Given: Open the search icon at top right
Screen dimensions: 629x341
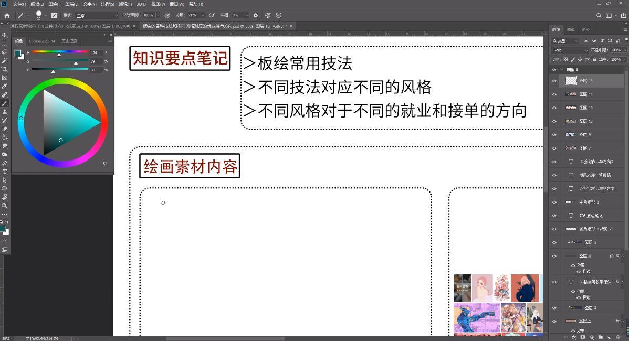Looking at the screenshot, I should 599,15.
